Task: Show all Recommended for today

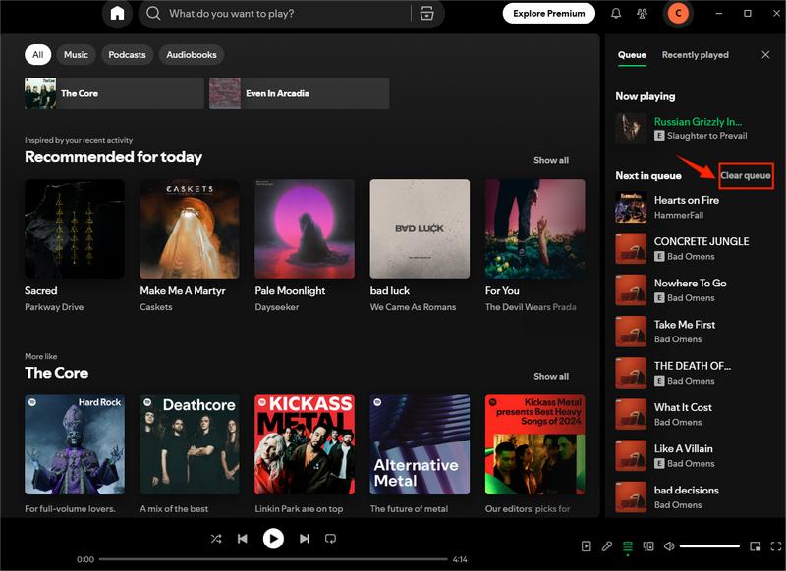Action: point(551,160)
